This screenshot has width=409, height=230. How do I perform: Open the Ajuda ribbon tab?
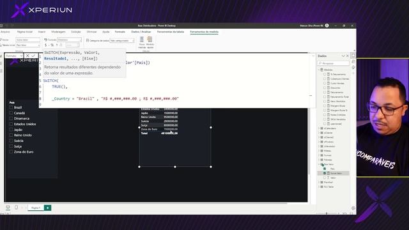point(105,32)
